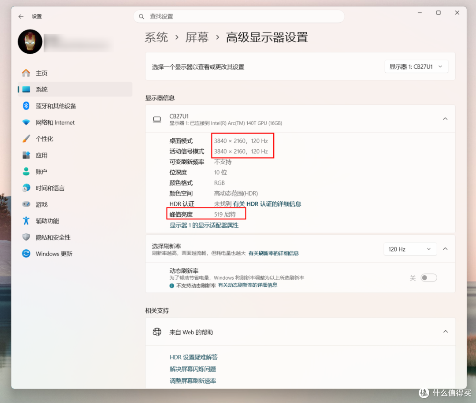Click the 查找设置 search field

click(x=239, y=16)
